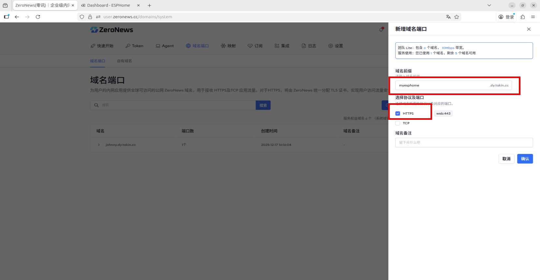Enable the TCP protocol checkbox
Screen dimensions: 540x280
point(398,123)
